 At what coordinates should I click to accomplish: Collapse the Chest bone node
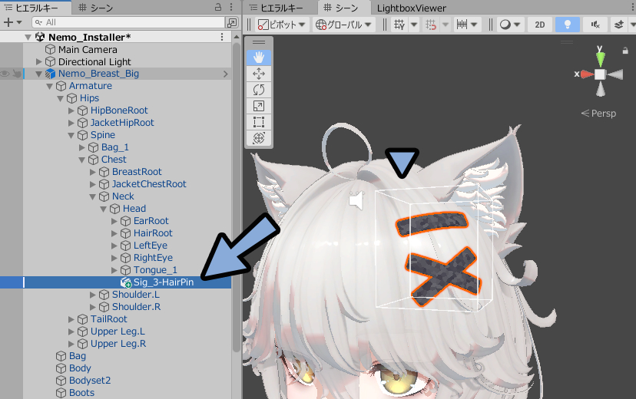82,160
